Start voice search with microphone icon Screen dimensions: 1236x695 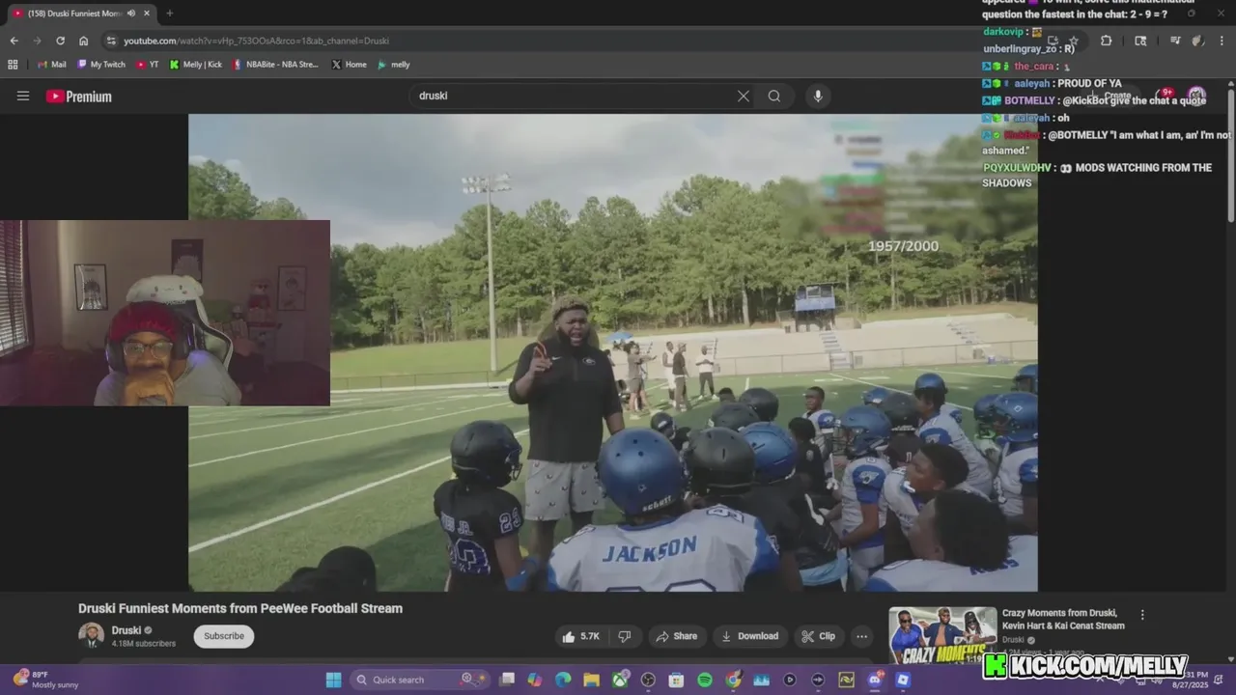point(818,96)
